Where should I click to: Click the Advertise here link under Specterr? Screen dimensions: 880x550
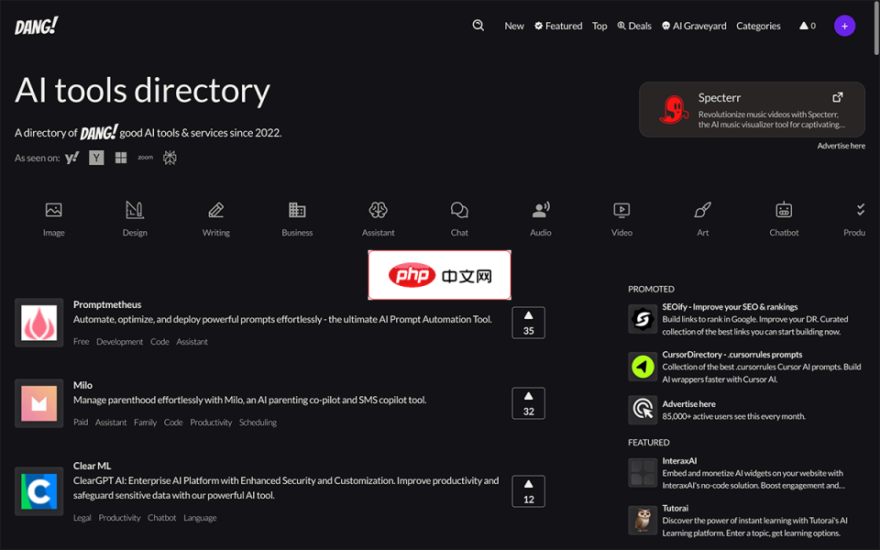(x=841, y=146)
